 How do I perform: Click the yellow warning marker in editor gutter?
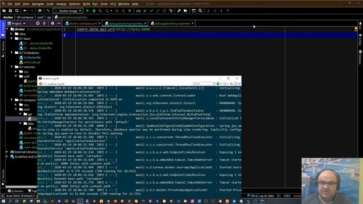(356, 29)
